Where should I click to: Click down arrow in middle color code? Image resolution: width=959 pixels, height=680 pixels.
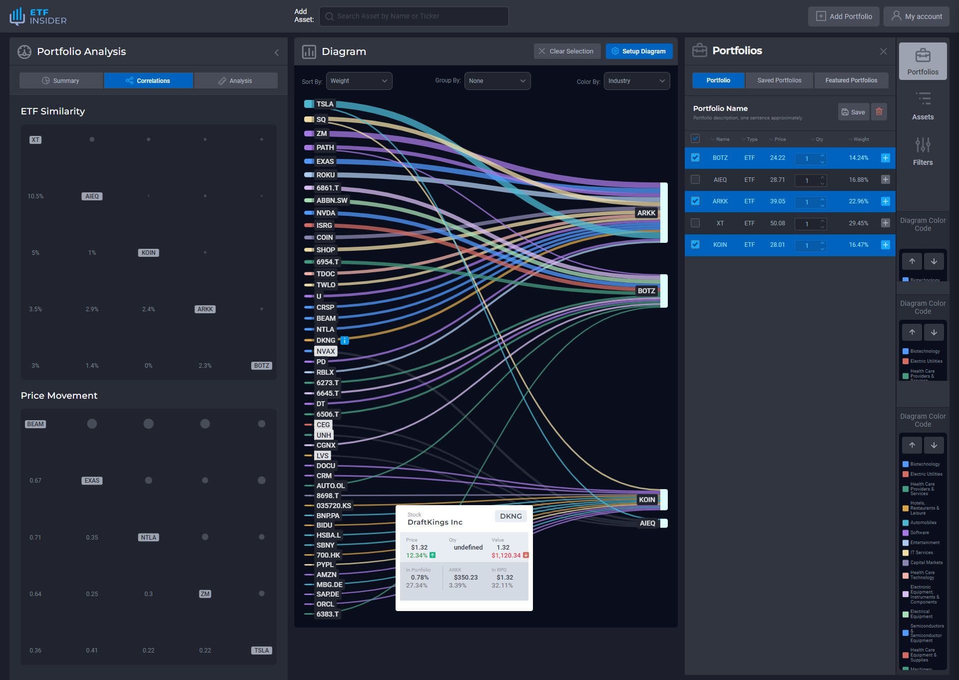[934, 332]
